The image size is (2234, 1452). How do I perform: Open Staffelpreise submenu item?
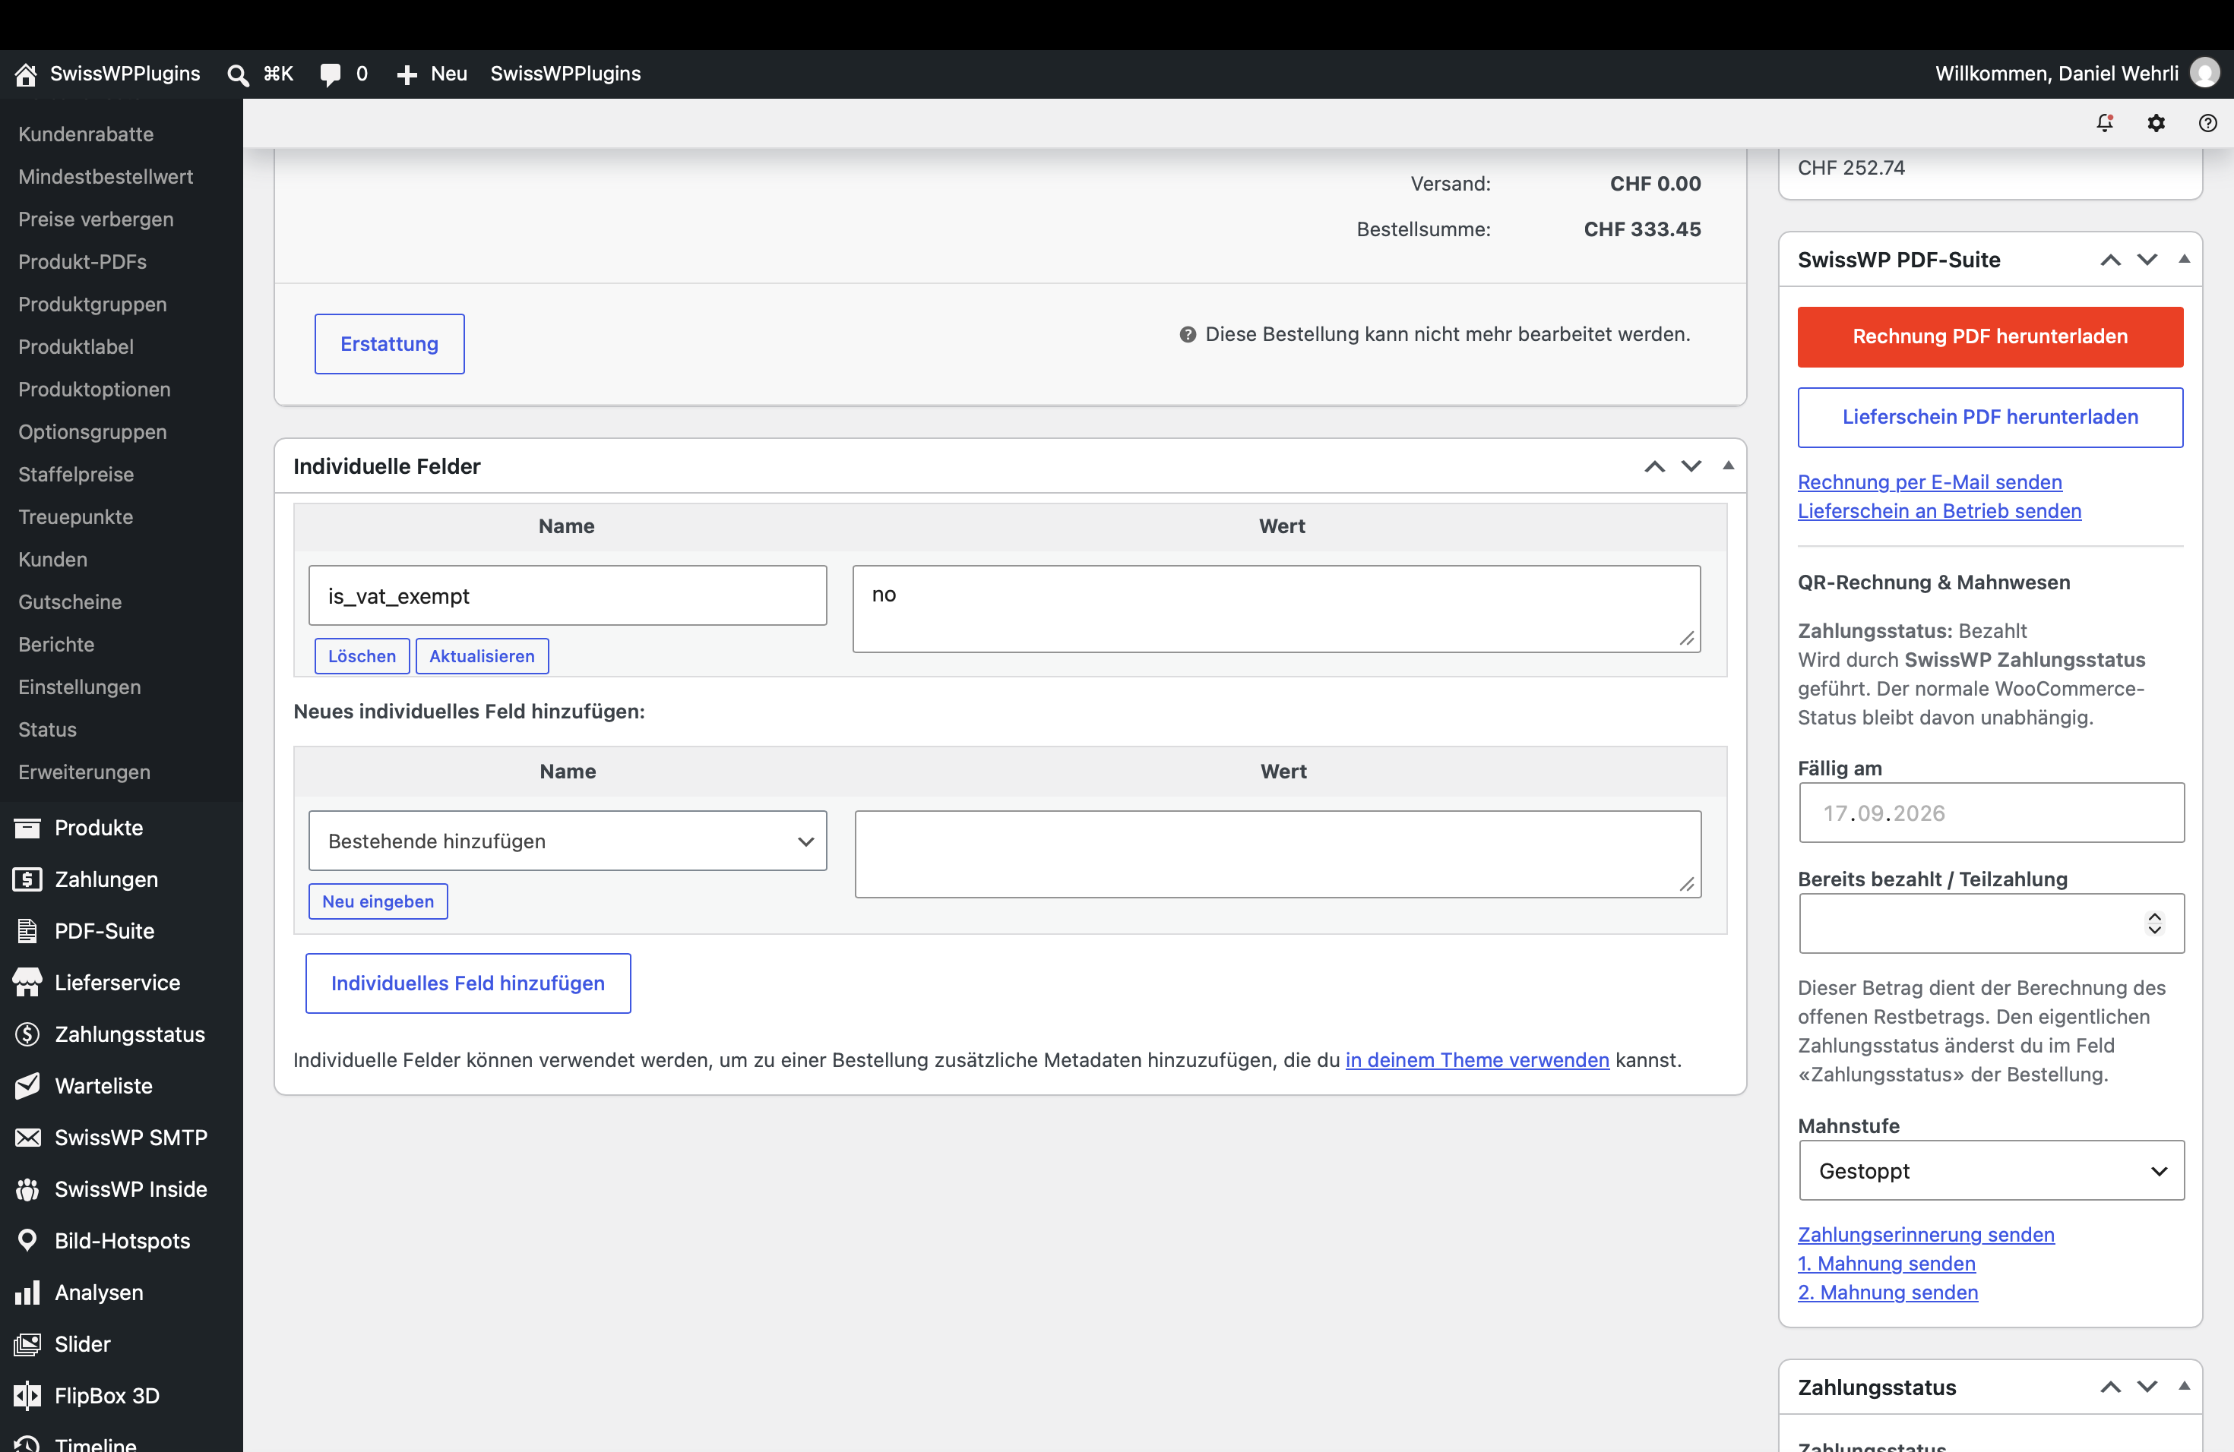(76, 474)
